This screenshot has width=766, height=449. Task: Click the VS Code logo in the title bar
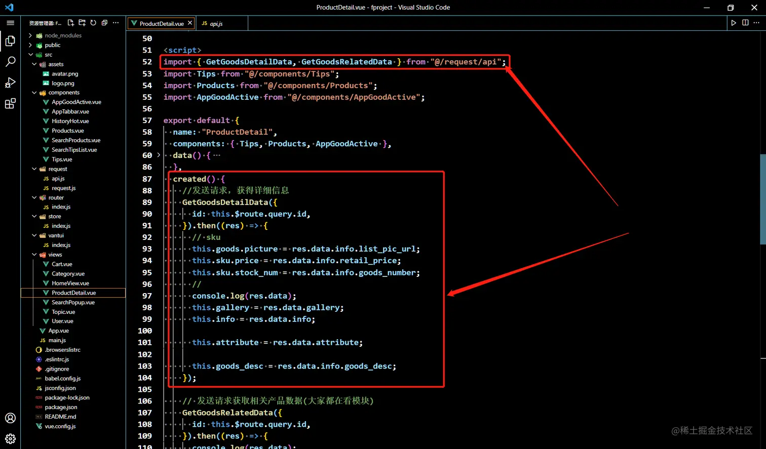(9, 7)
